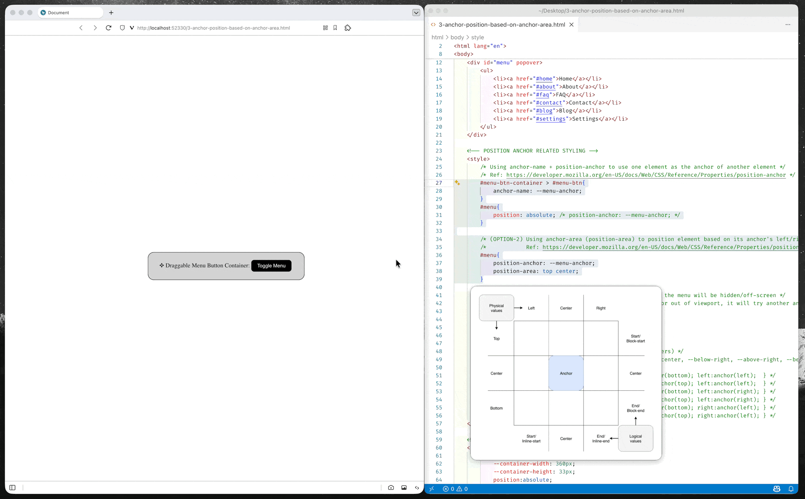This screenshot has height=499, width=805.
Task: Select the style breadcrumb segment
Action: point(477,37)
